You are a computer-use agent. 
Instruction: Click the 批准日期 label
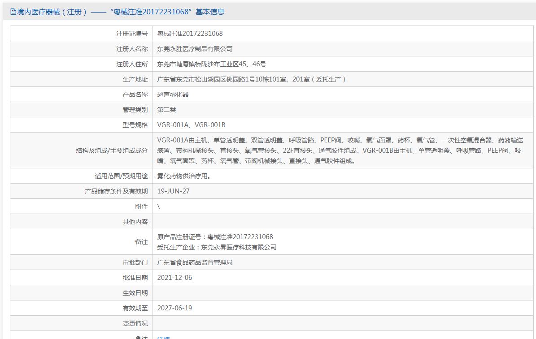(x=135, y=278)
